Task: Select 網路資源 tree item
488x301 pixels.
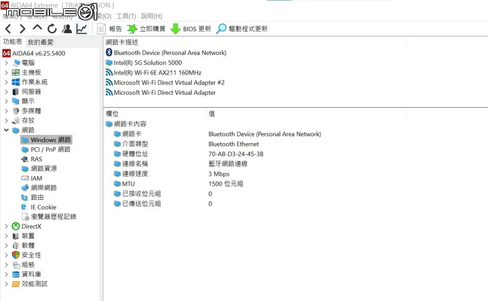Action: [39, 169]
